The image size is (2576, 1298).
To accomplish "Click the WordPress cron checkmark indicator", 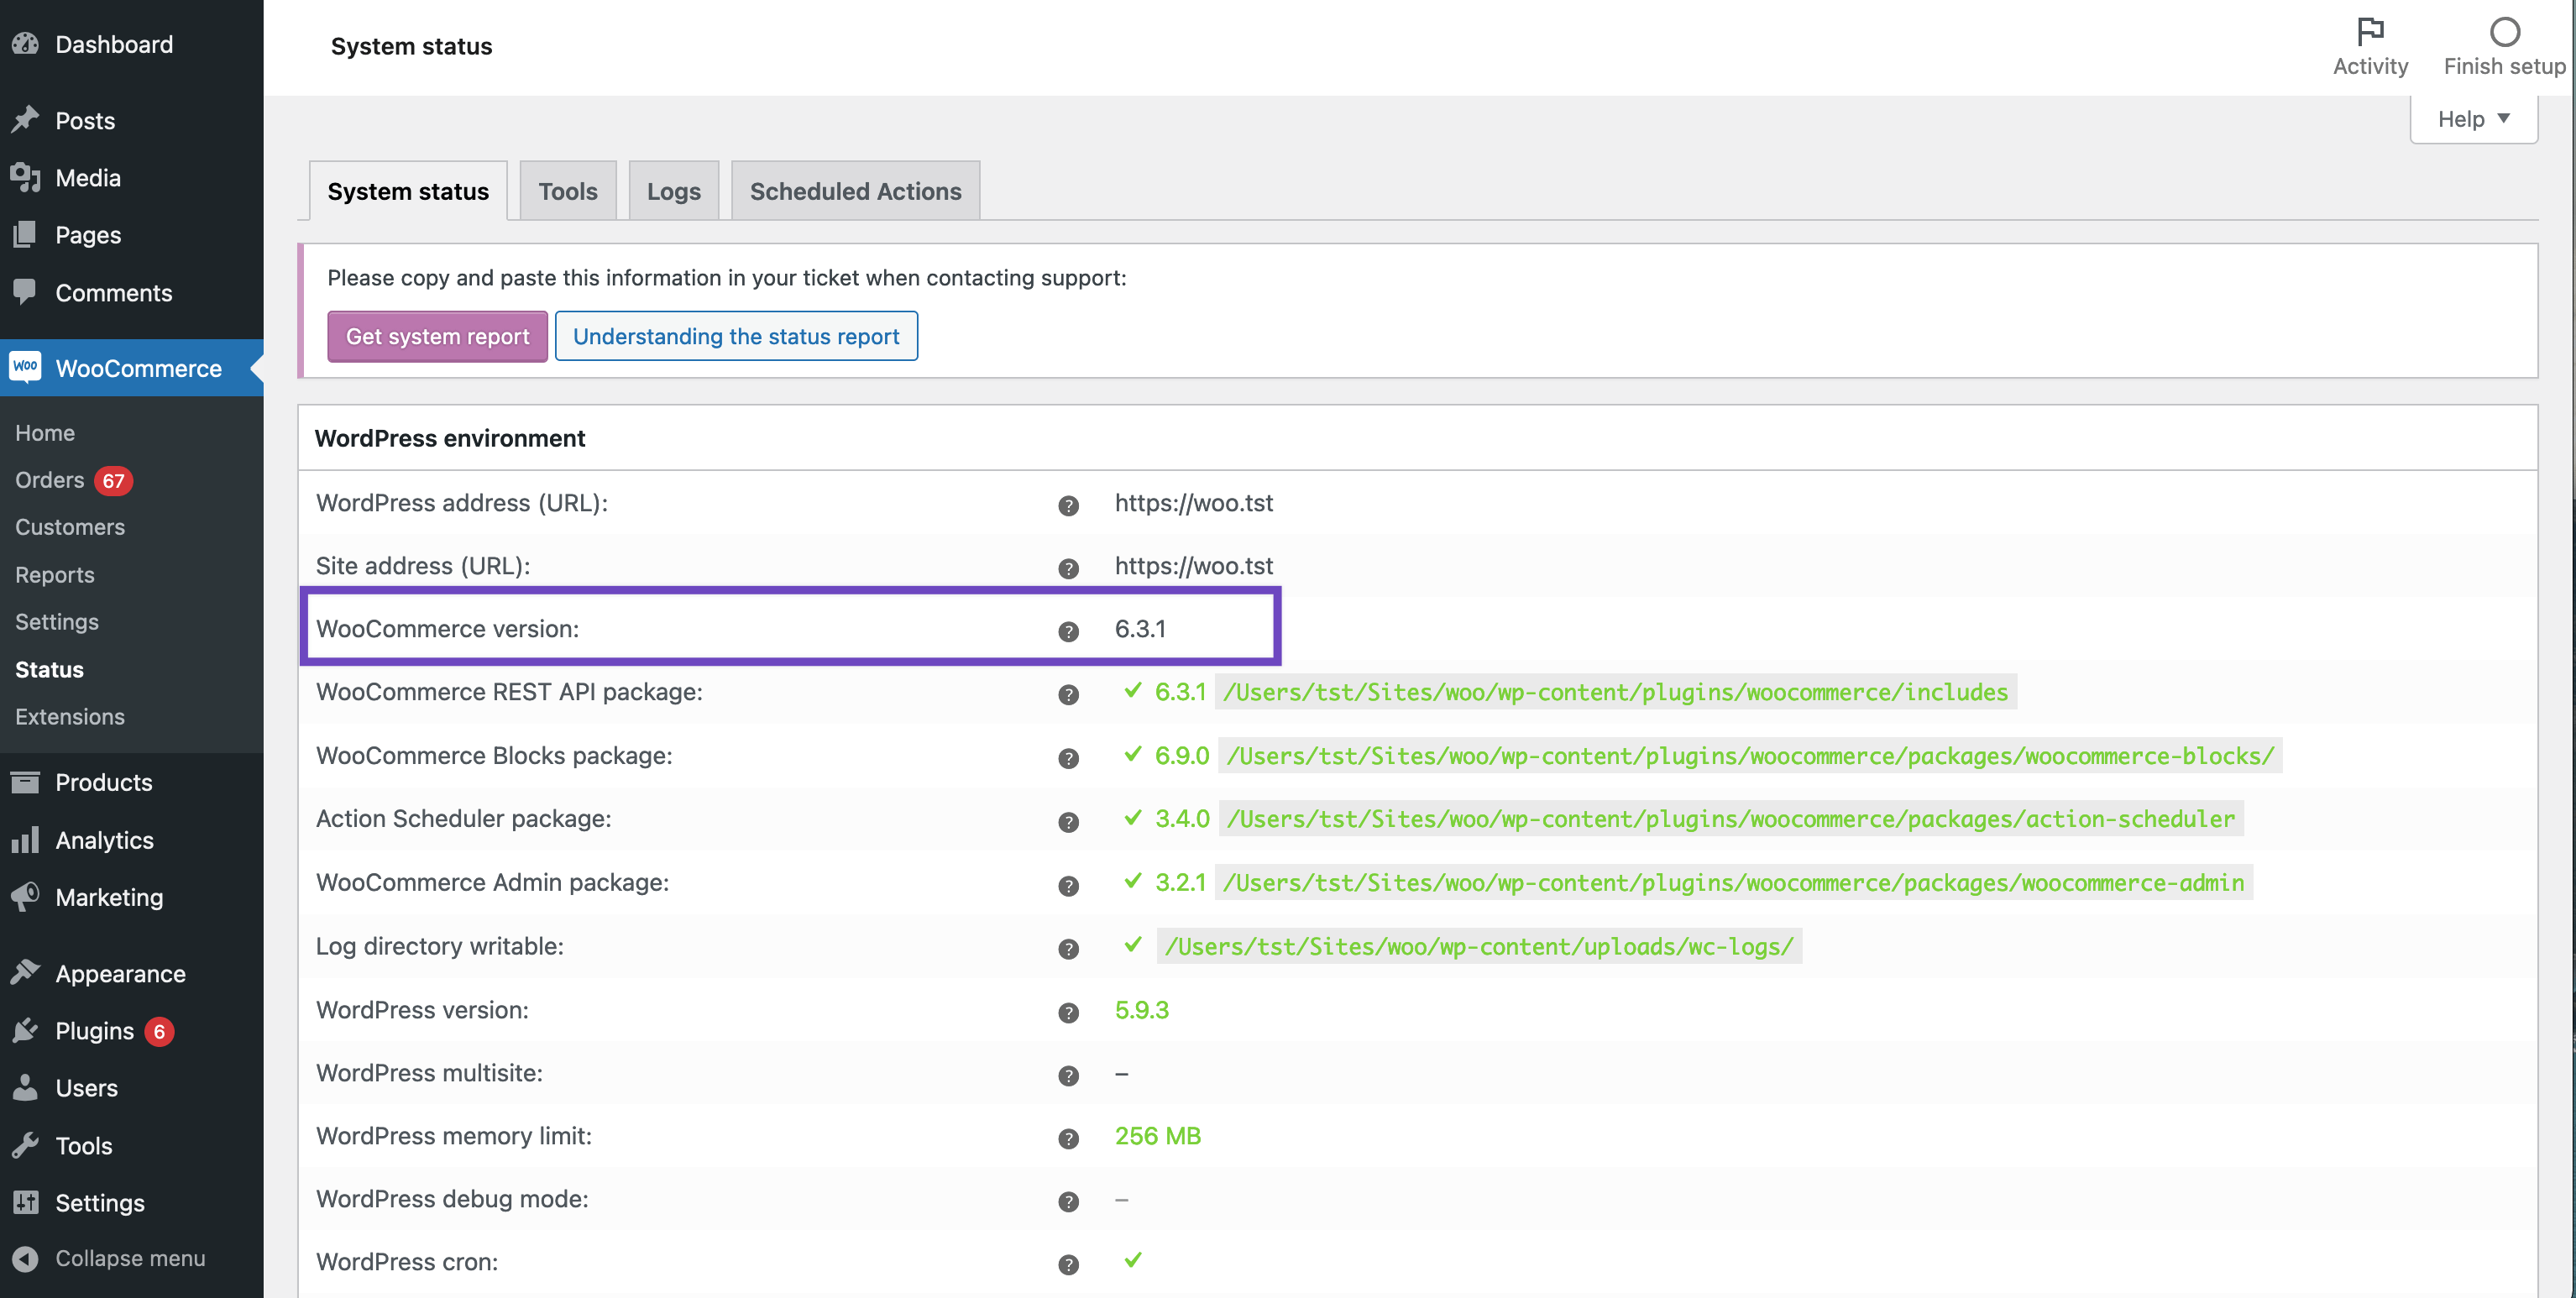I will tap(1133, 1261).
